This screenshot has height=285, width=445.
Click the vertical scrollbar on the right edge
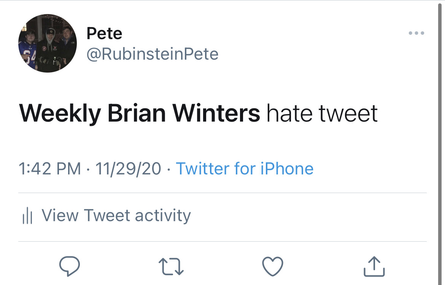pos(440,142)
